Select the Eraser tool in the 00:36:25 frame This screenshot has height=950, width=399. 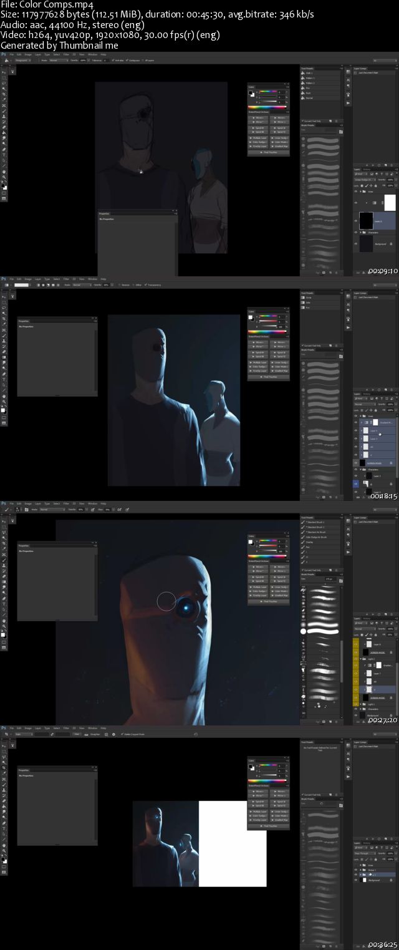(4, 800)
